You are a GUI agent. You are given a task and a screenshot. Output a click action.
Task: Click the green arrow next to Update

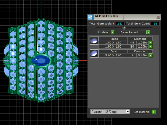click(x=112, y=32)
